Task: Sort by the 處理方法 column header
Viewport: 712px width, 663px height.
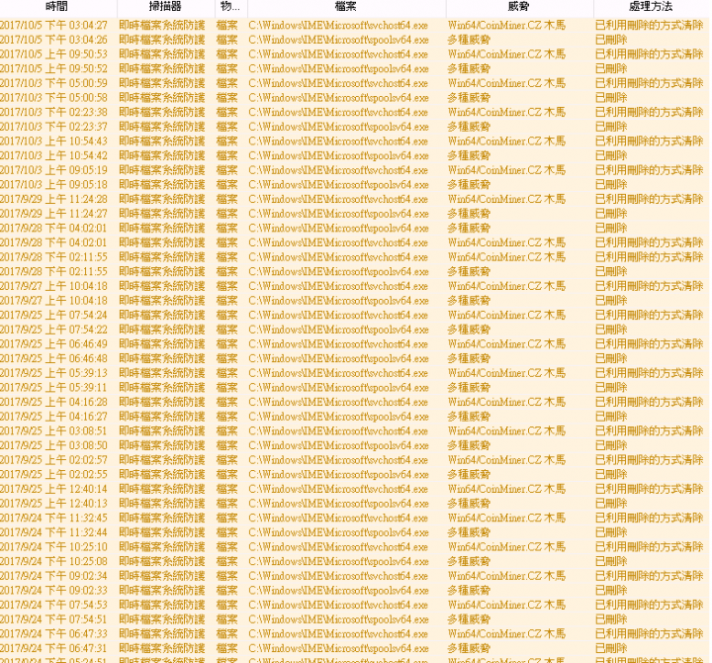Action: (652, 7)
